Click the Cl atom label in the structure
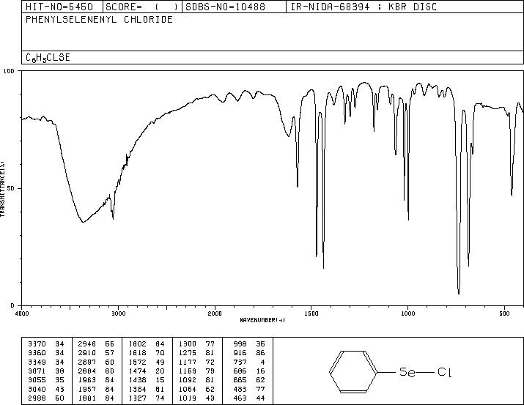Screen dimensions: 524x405 tap(445, 372)
